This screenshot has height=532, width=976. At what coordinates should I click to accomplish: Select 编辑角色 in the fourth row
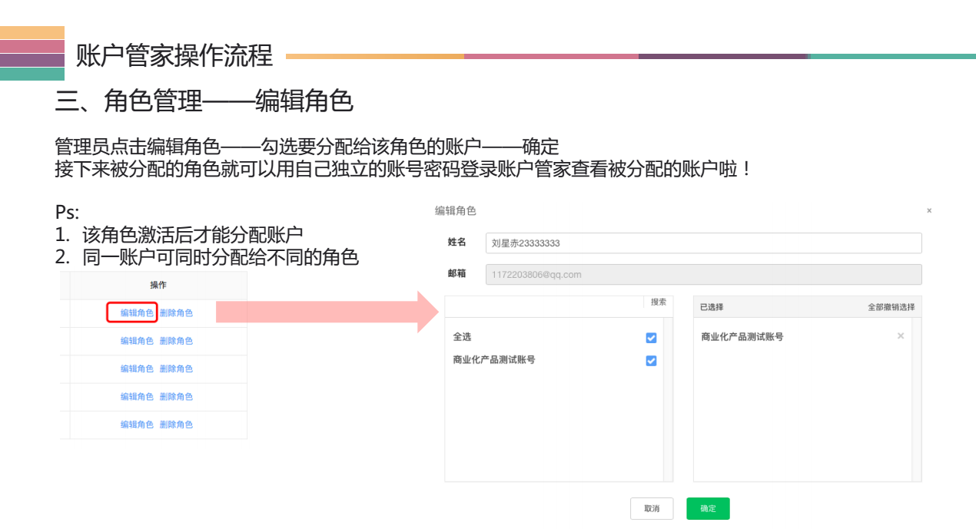[137, 396]
